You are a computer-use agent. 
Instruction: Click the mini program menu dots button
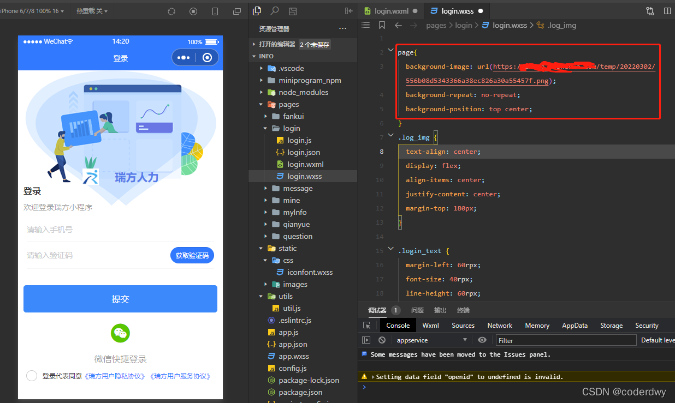[184, 58]
